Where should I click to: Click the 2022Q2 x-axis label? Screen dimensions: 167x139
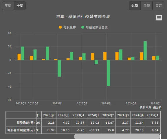(21, 103)
